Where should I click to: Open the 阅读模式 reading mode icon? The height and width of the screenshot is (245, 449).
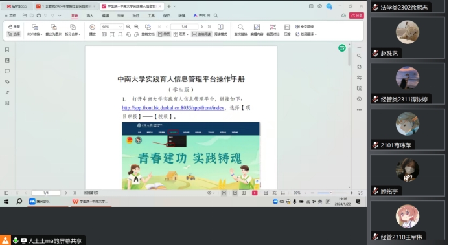pos(220,29)
